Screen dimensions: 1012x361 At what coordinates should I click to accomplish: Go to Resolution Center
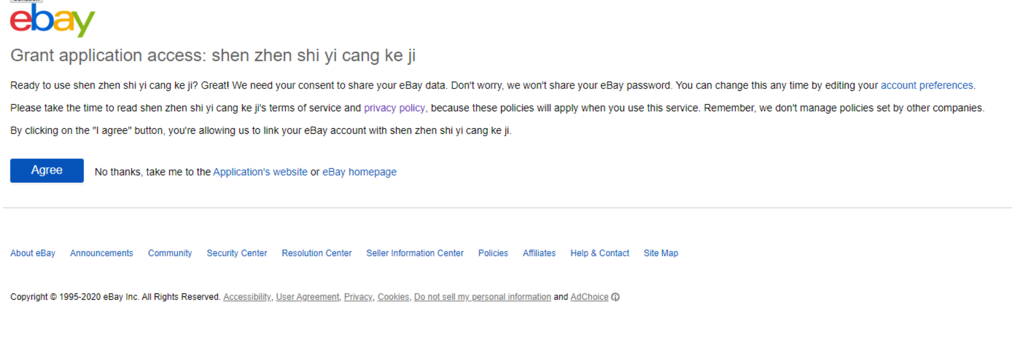coord(317,253)
